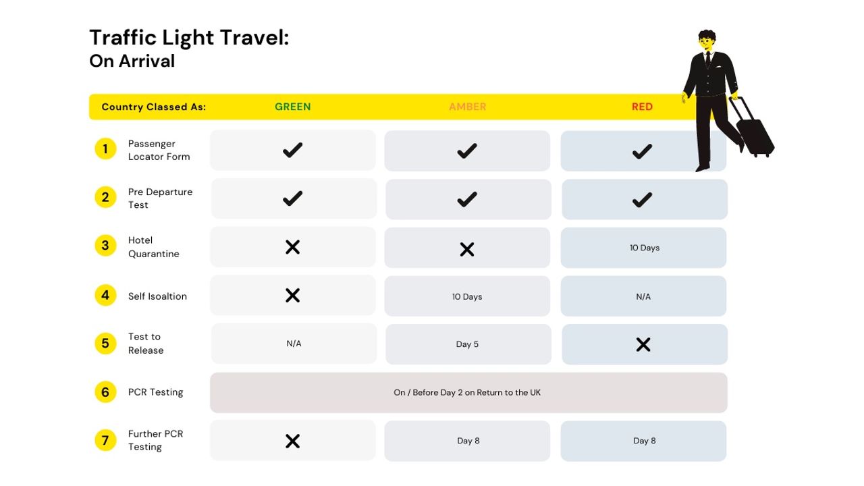Click the Traffic Light Travel title
Viewport: 864px width, 486px height.
pyautogui.click(x=189, y=37)
